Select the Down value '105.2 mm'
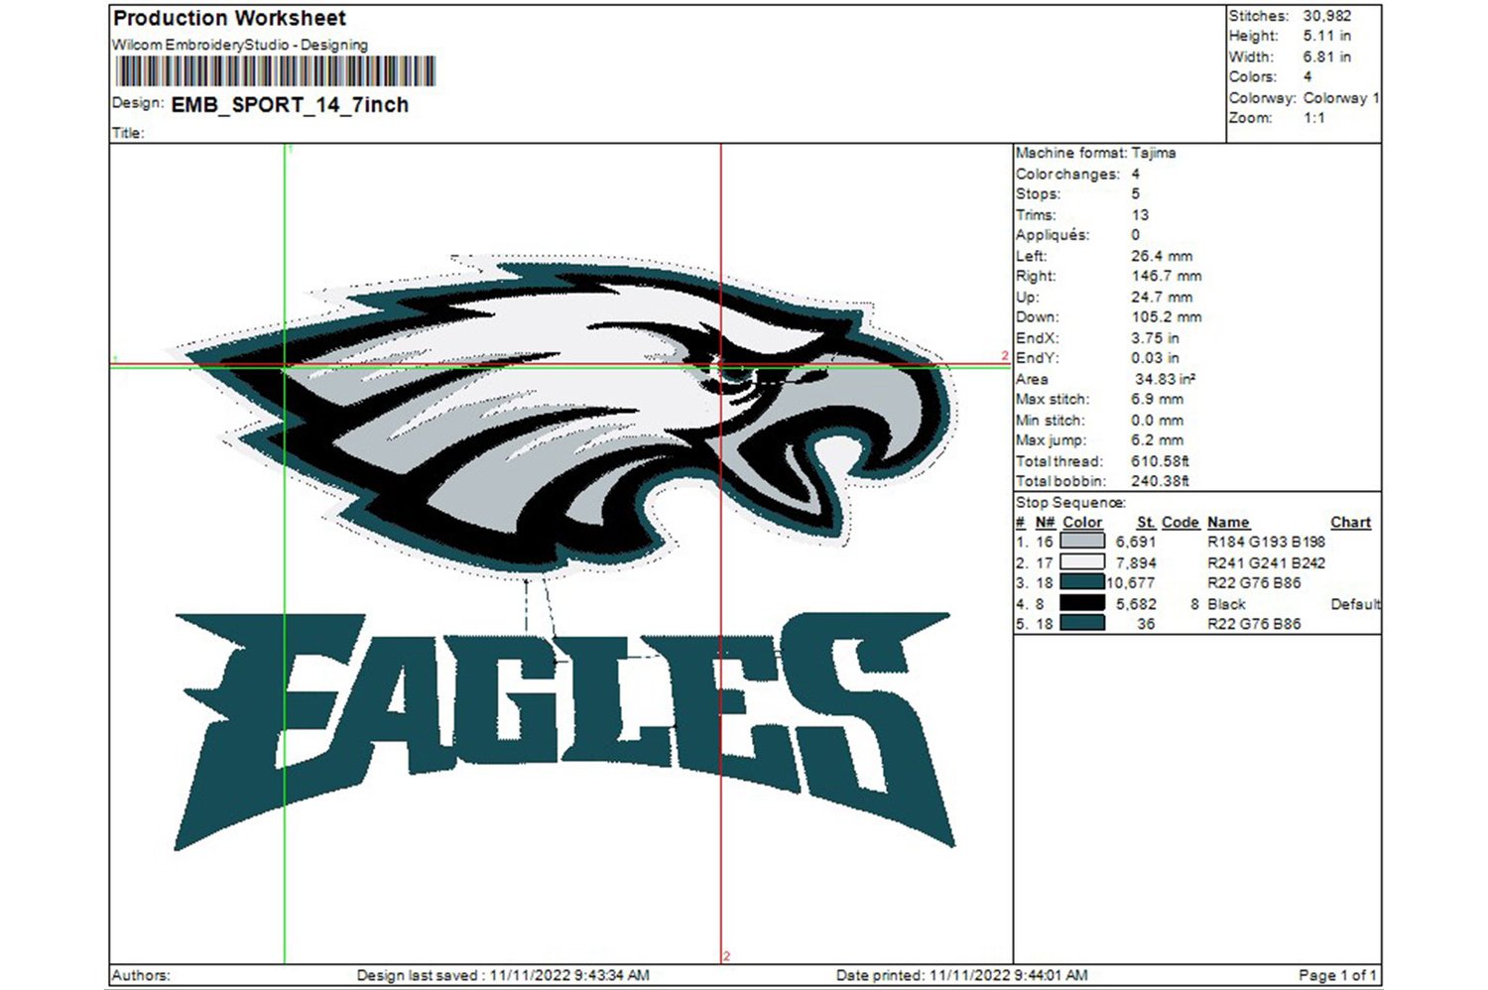This screenshot has width=1488, height=990. click(x=1166, y=317)
